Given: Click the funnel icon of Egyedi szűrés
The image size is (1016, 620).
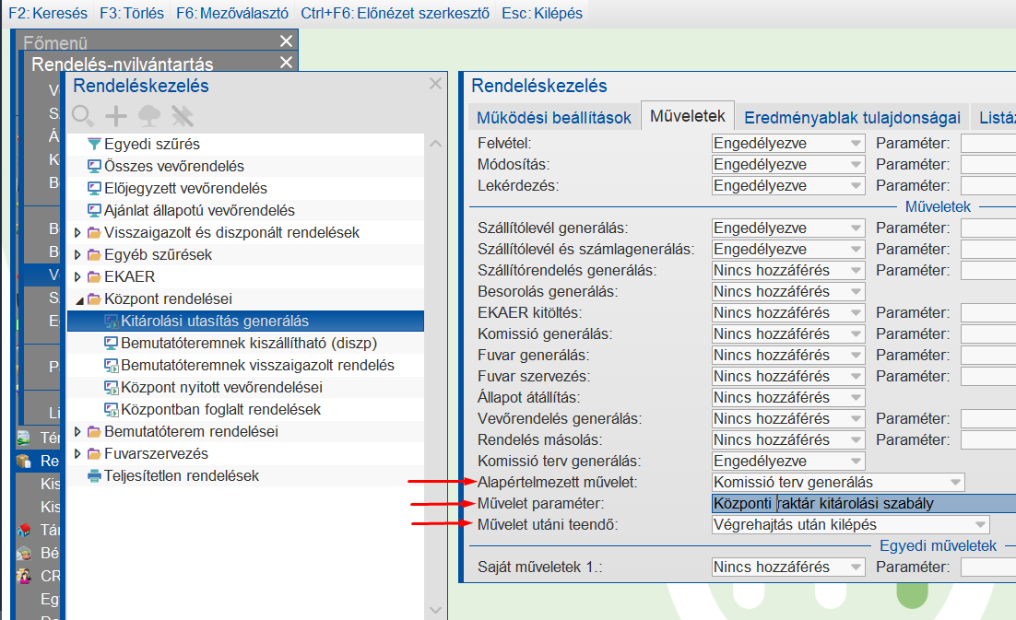Looking at the screenshot, I should 95,145.
